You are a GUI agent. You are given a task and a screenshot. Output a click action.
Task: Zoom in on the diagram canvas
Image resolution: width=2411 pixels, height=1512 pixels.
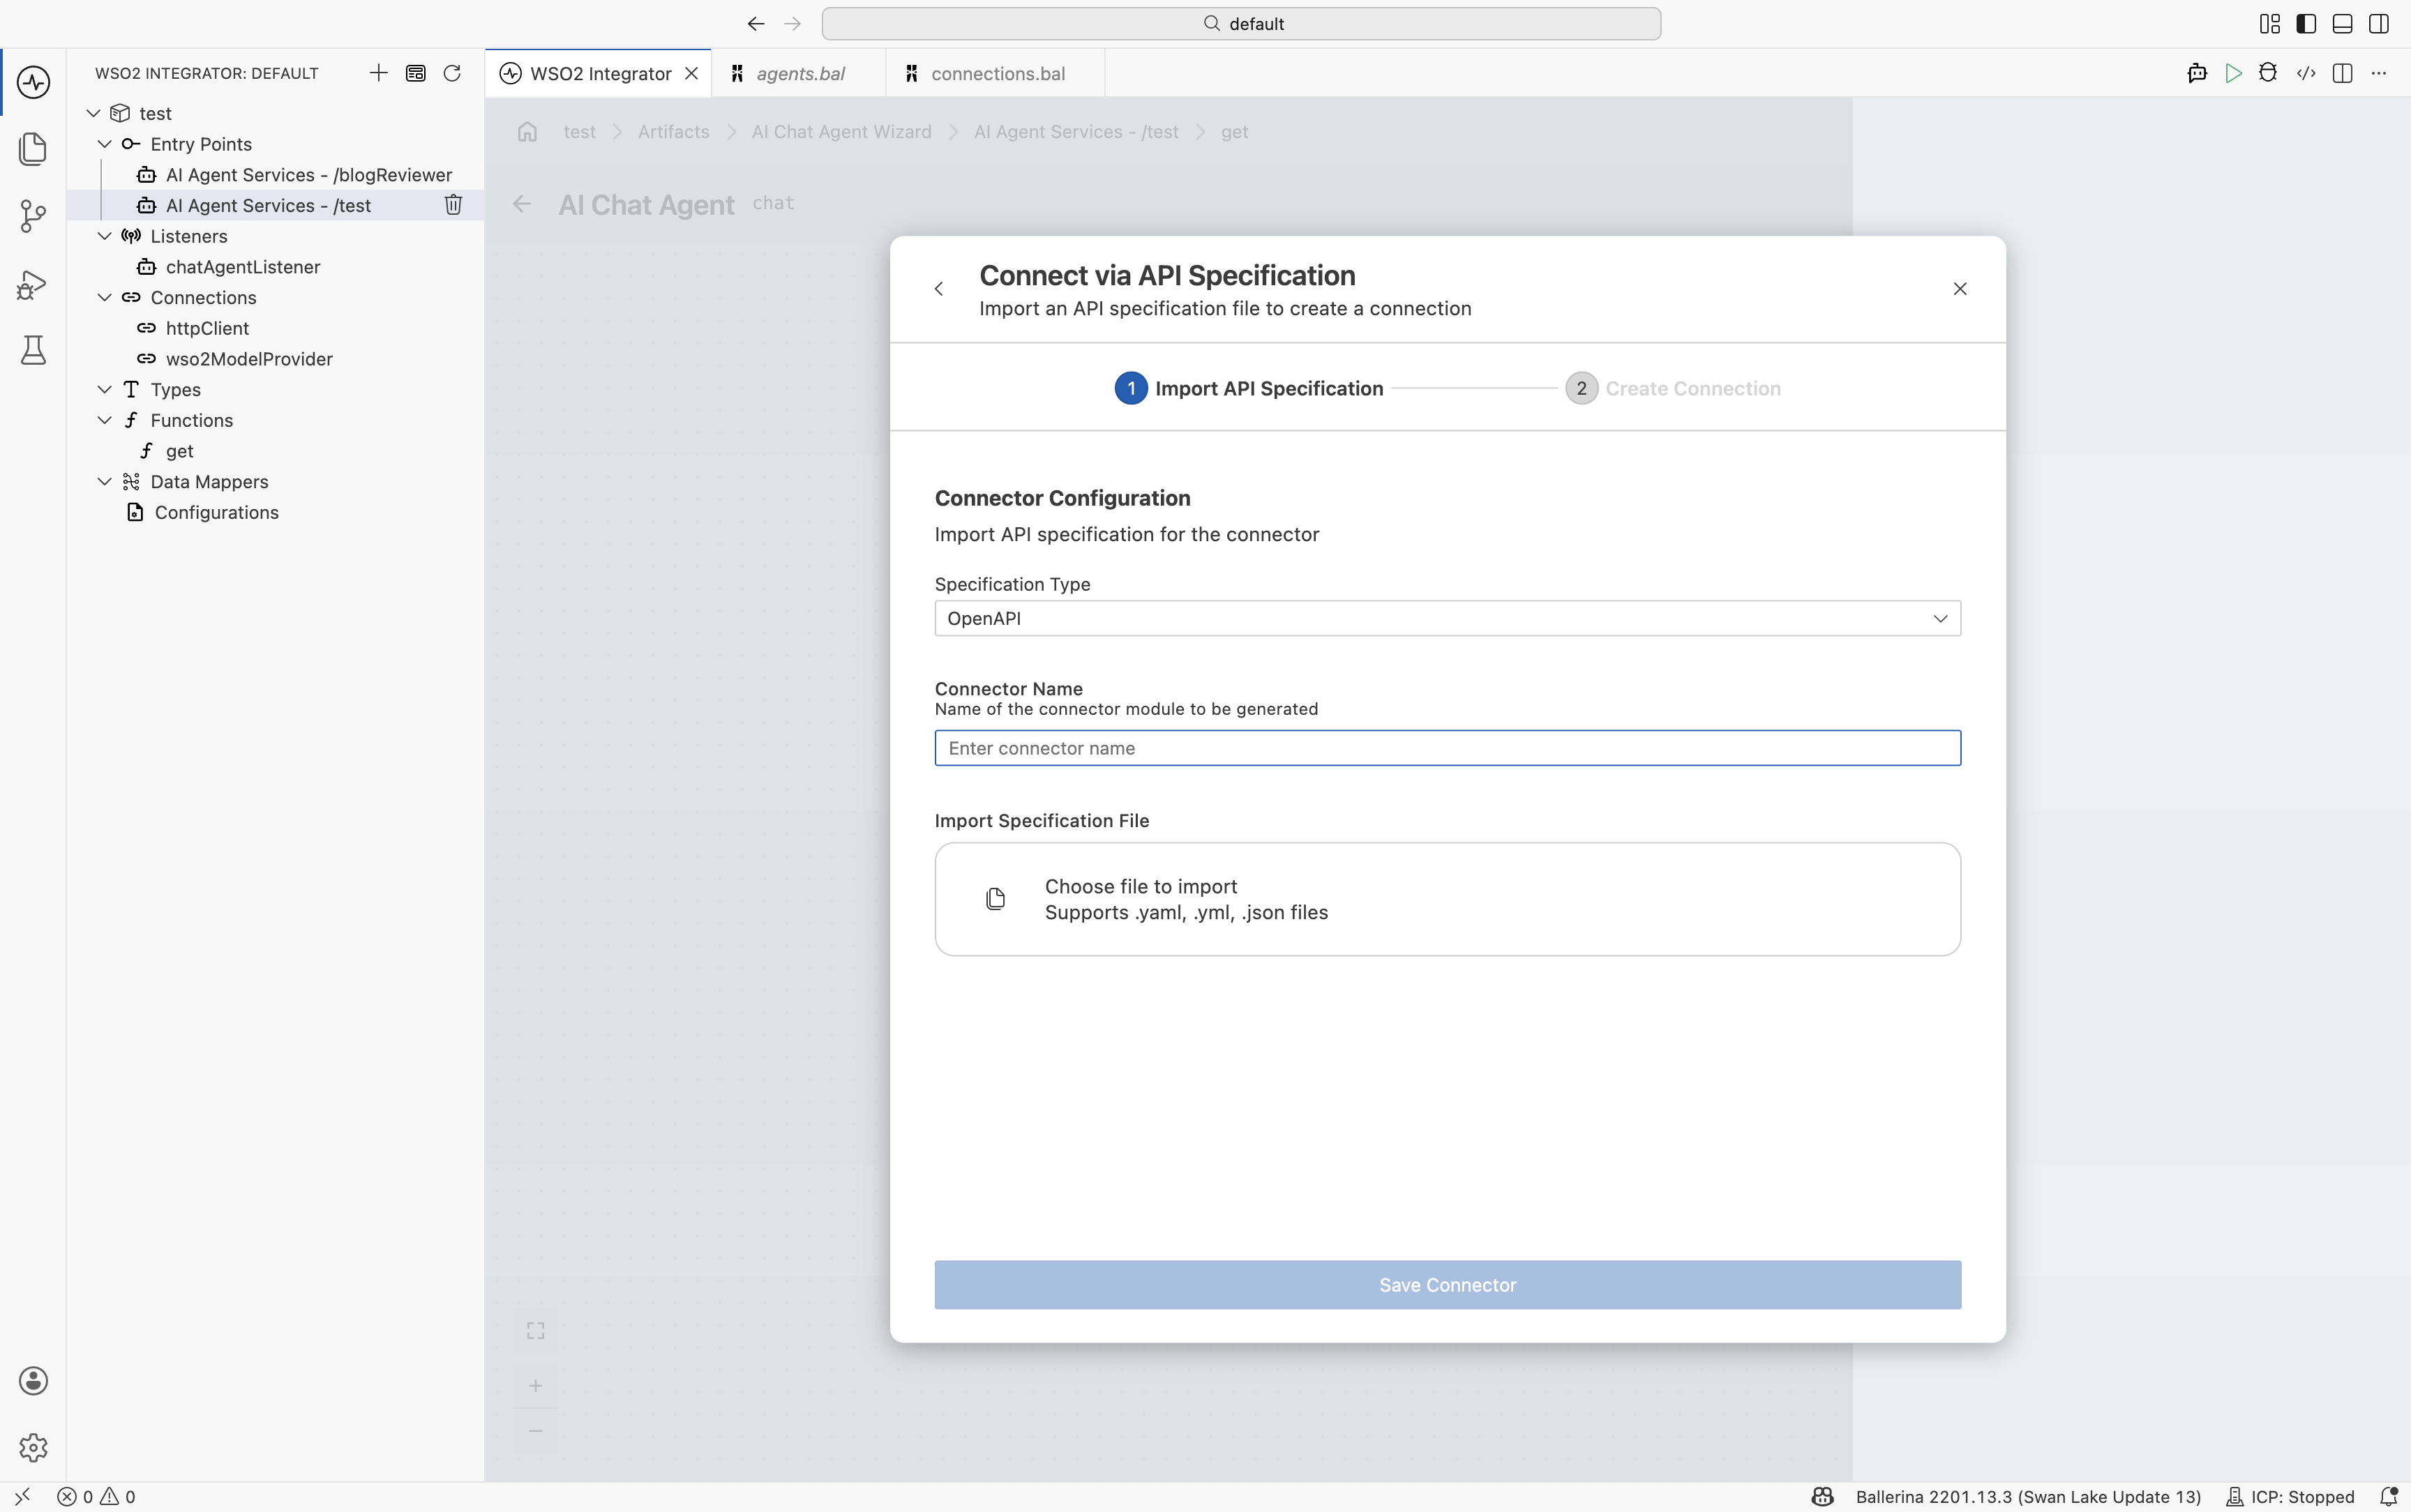pos(536,1385)
